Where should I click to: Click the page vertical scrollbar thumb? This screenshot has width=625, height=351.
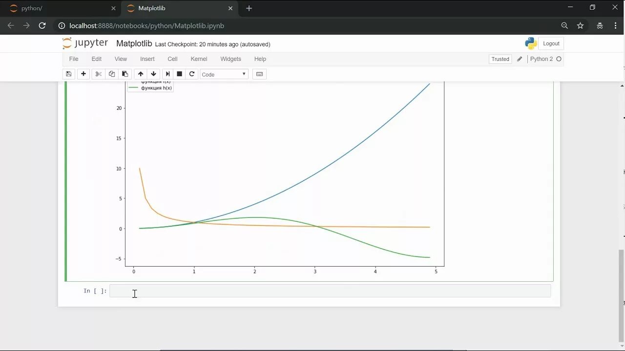[x=621, y=295]
